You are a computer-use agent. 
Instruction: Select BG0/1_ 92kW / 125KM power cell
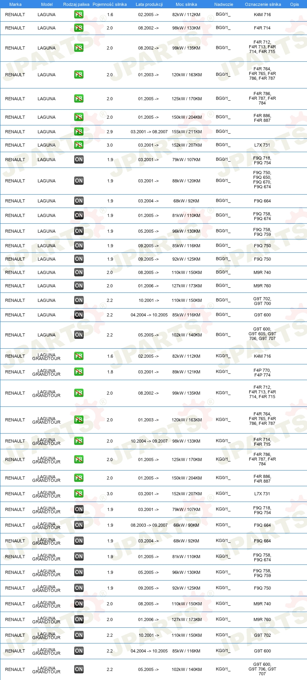pyautogui.click(x=186, y=259)
